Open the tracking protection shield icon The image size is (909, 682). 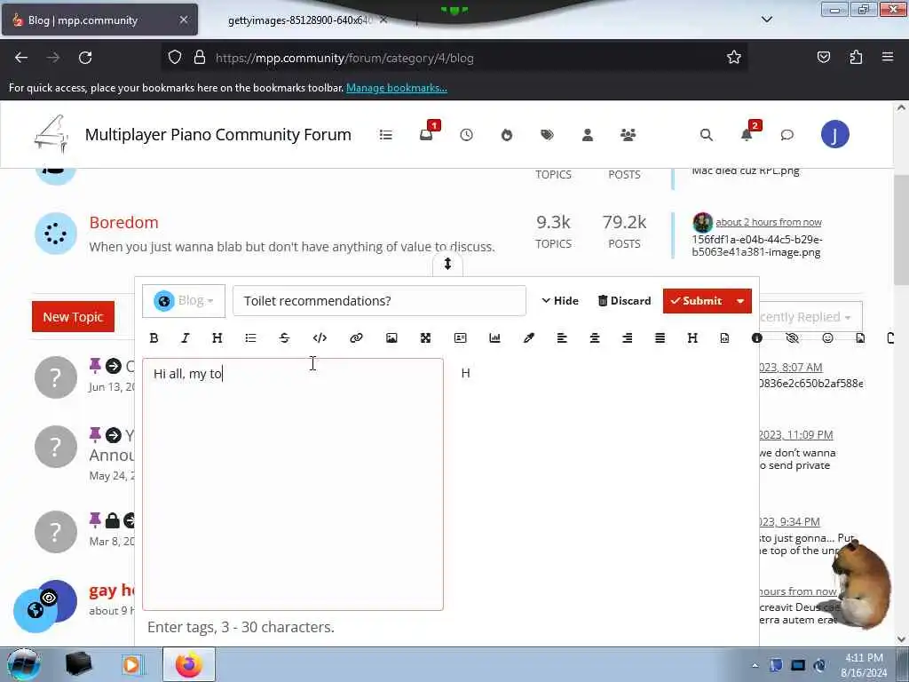[175, 58]
